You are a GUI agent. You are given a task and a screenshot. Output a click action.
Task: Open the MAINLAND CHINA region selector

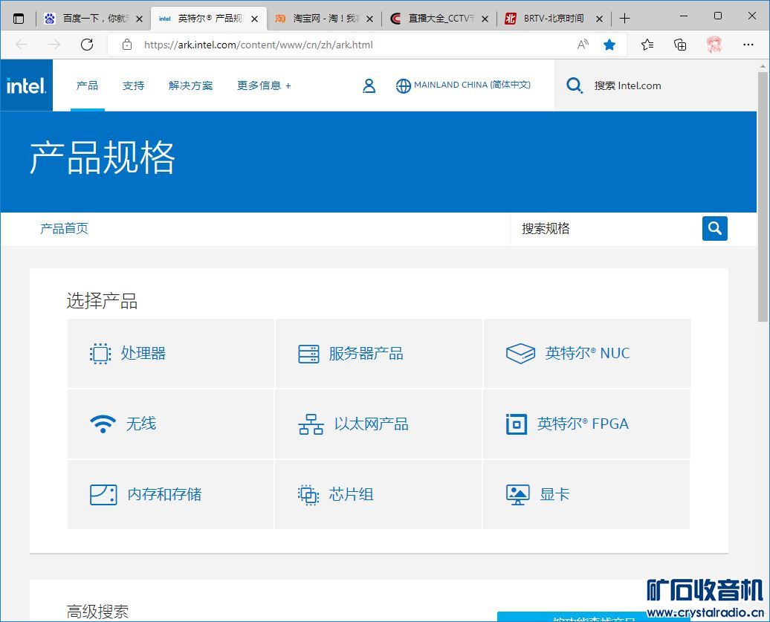click(463, 85)
